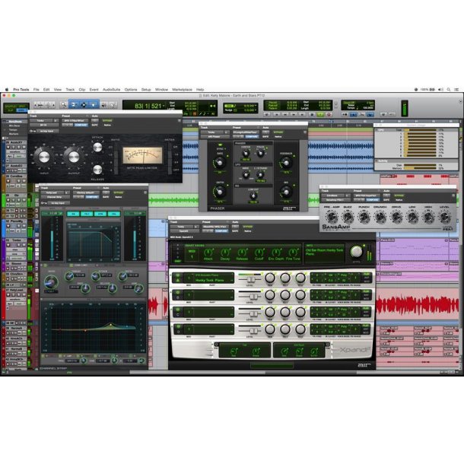This screenshot has height=464, width=464.
Task: Click the Xpand!2 master Level knob
Action: pos(356,252)
